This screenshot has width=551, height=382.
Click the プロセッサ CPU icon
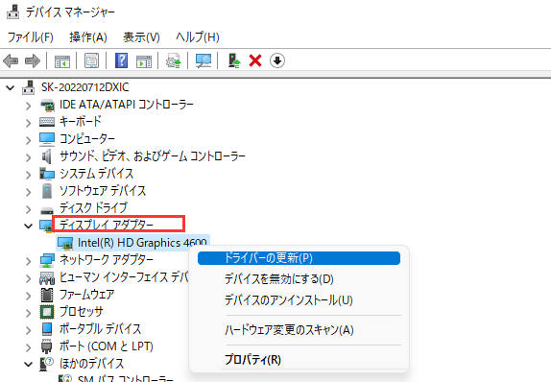[47, 312]
